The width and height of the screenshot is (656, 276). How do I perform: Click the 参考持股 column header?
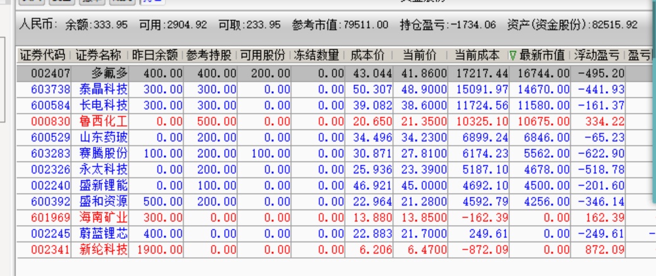coord(209,55)
